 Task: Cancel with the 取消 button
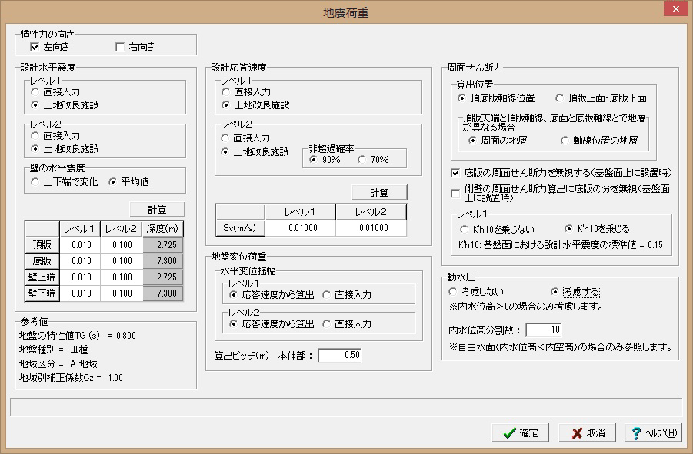point(588,432)
